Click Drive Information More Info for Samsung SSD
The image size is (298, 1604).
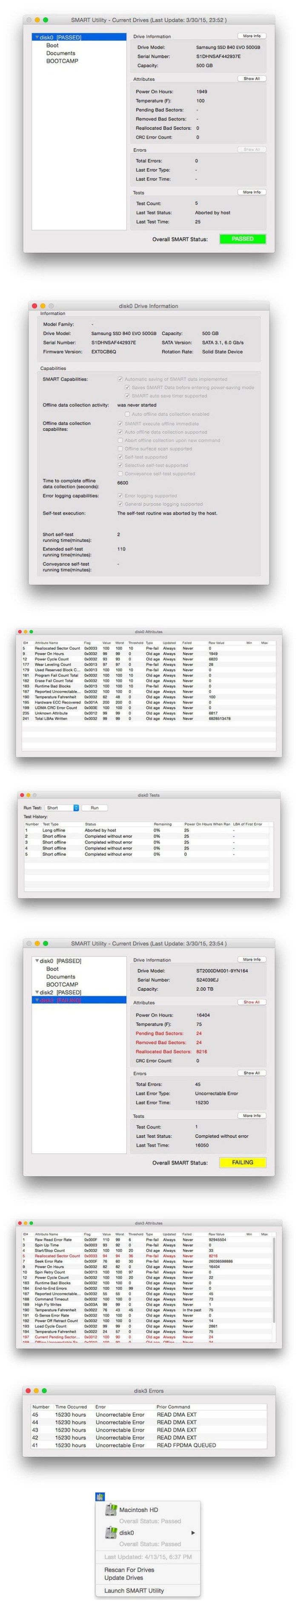coord(252,36)
